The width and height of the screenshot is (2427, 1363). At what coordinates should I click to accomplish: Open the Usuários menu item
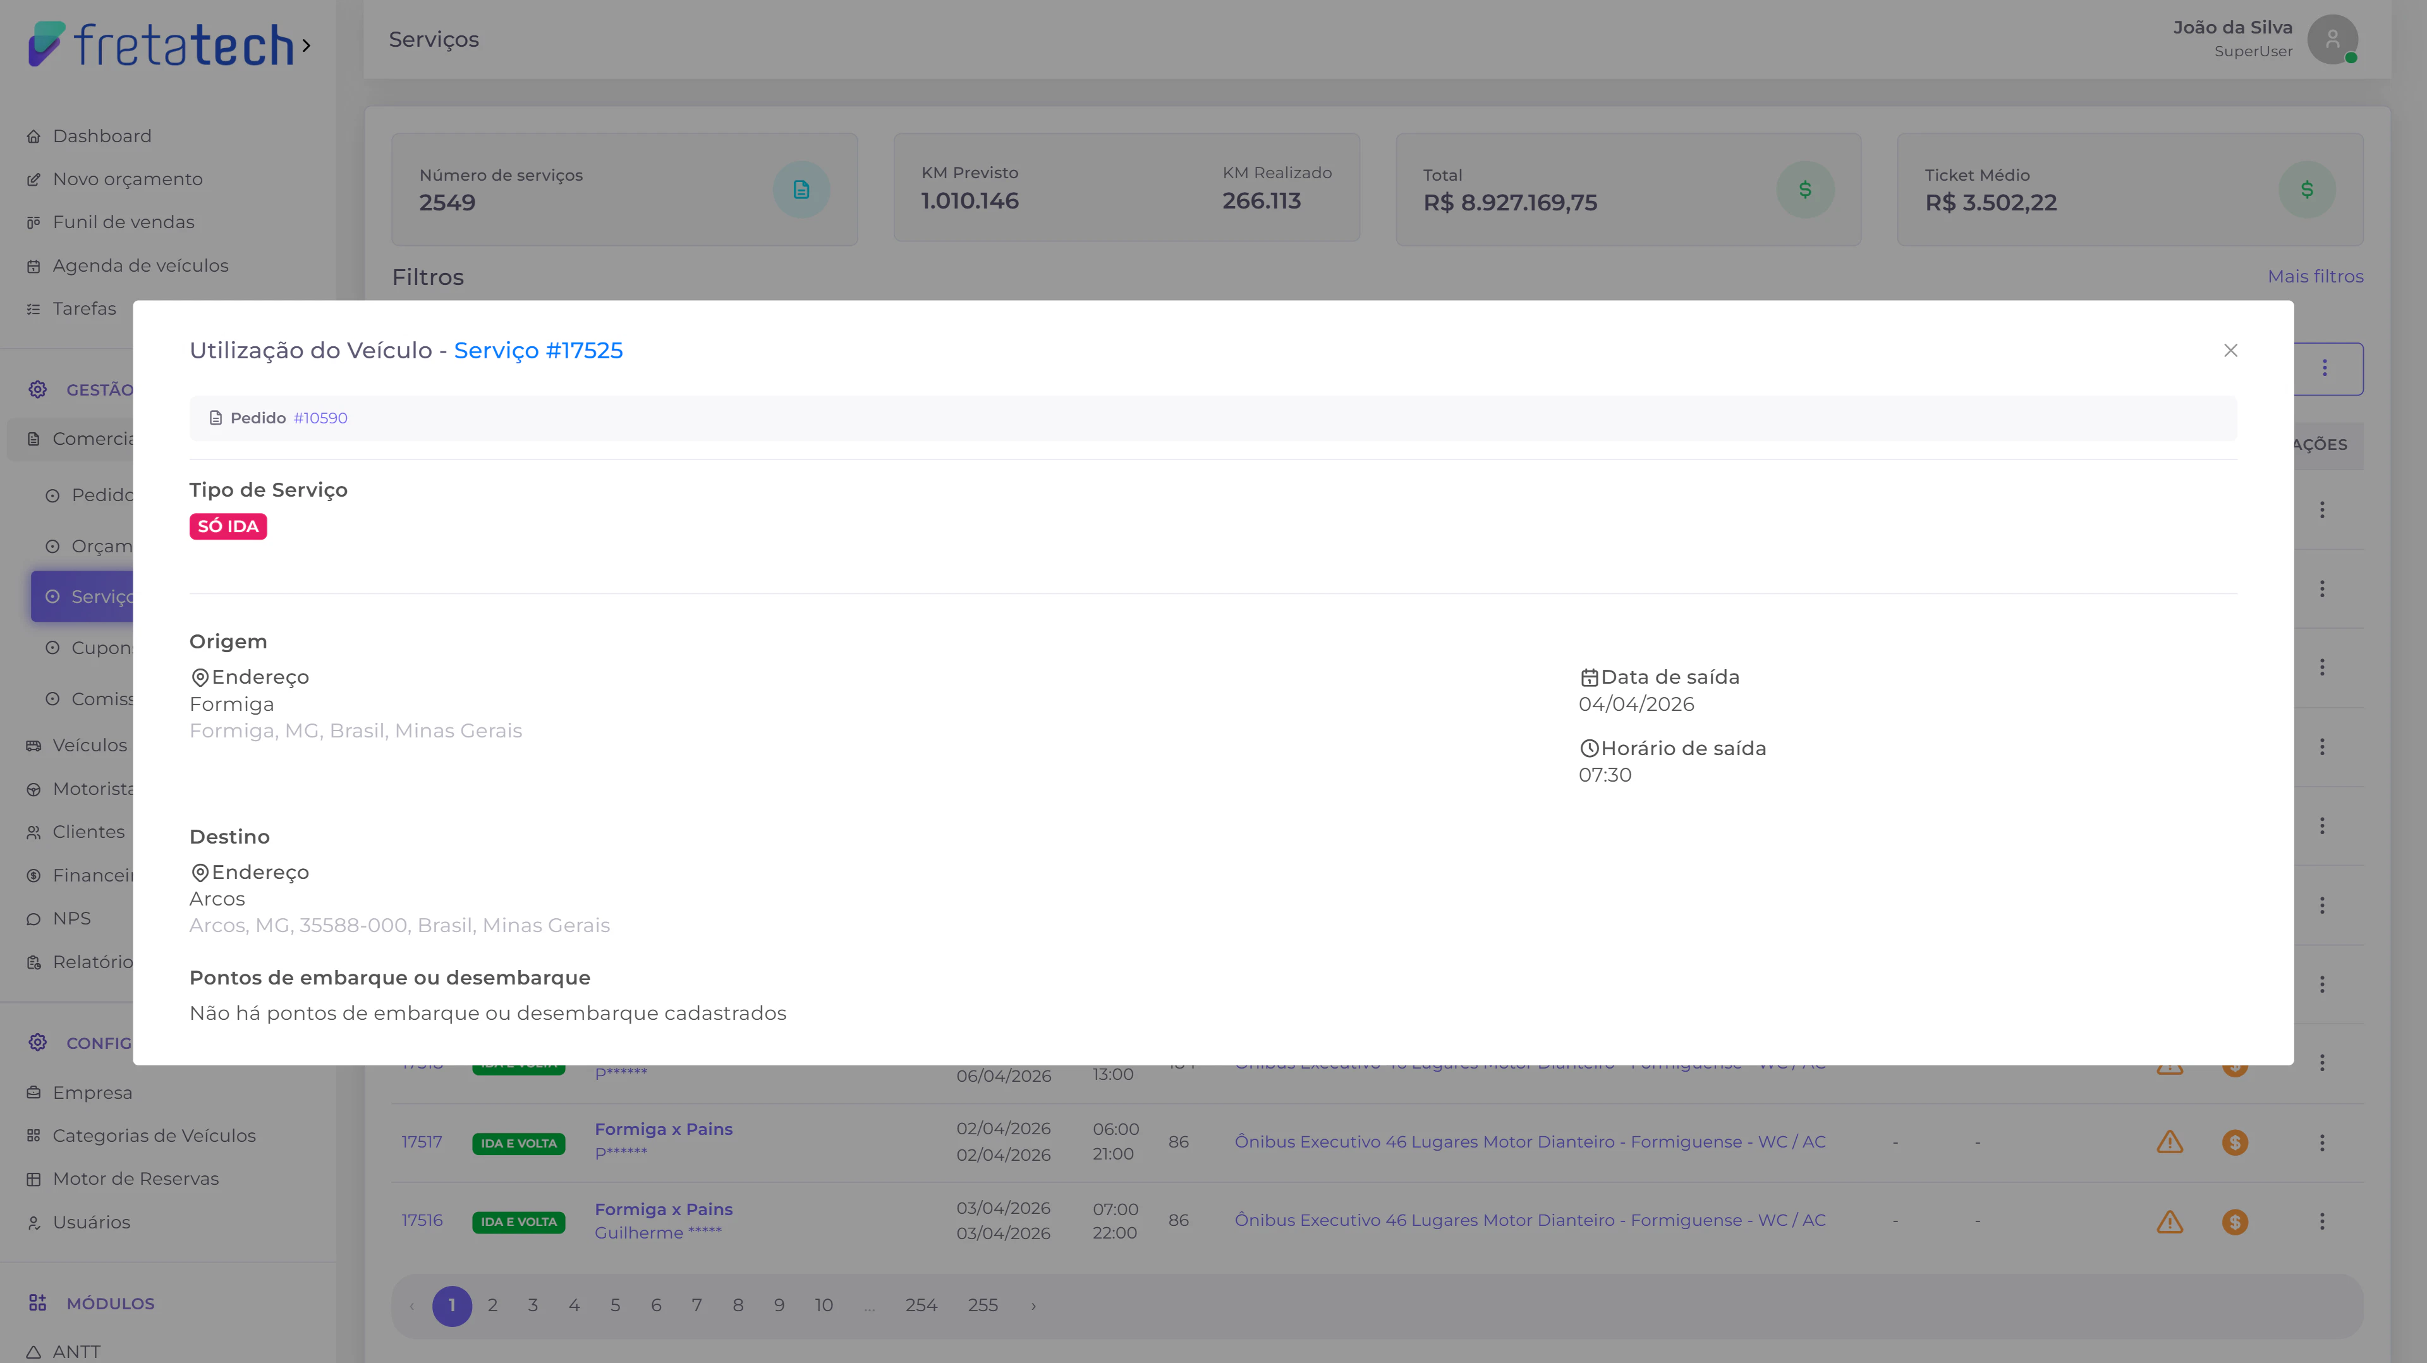(x=92, y=1223)
